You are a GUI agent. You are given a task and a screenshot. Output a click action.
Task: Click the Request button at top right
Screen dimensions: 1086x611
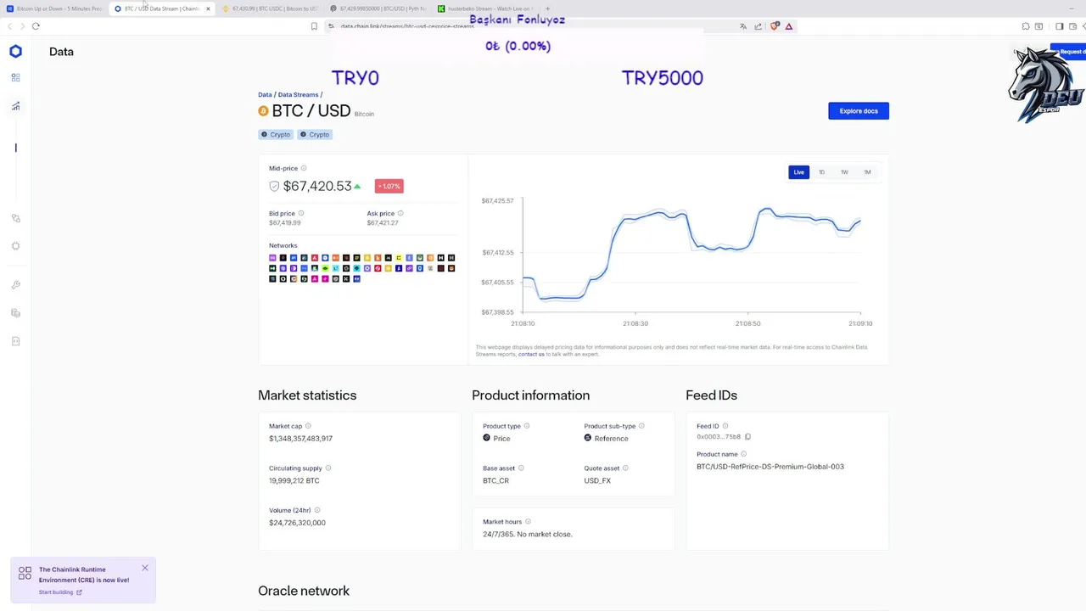tap(1068, 52)
